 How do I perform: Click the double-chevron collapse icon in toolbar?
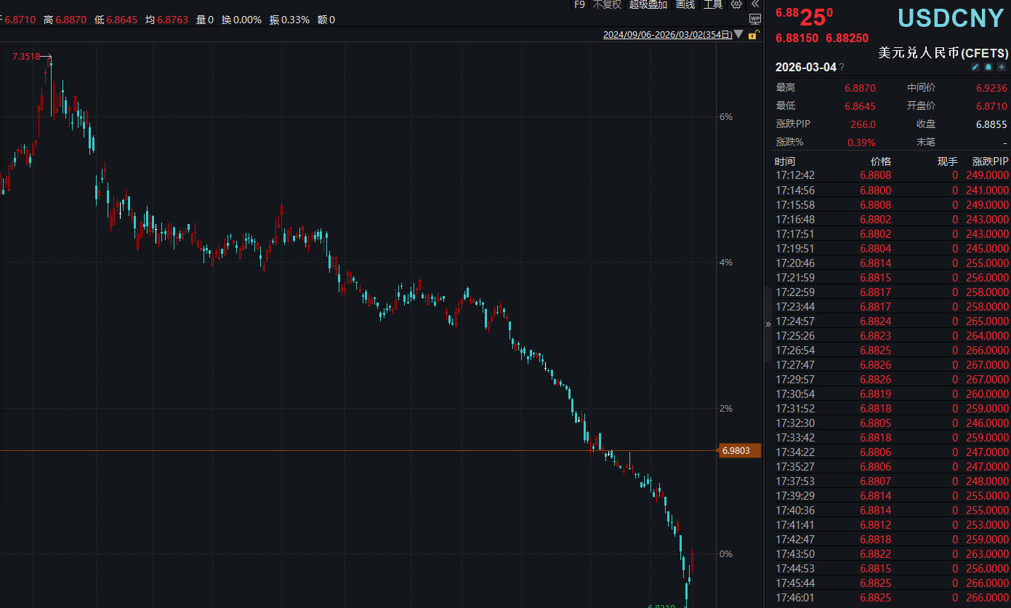pos(754,4)
